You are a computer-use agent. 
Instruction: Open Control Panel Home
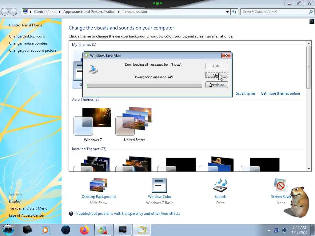tap(26, 25)
